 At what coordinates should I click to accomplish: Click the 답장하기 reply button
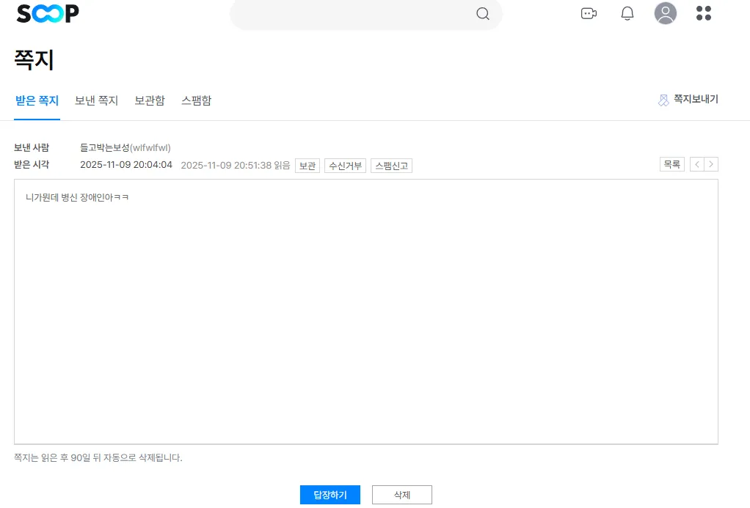click(x=330, y=494)
